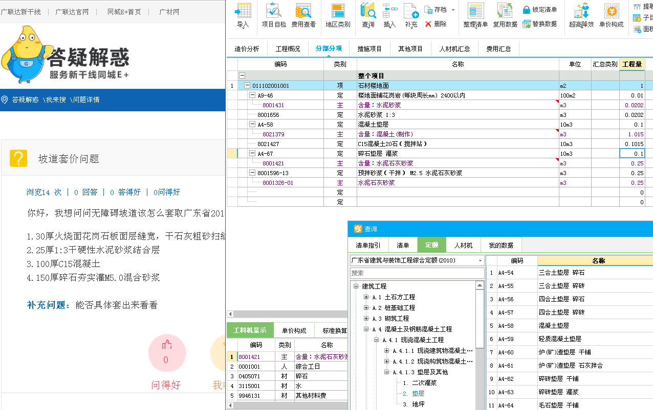The width and height of the screenshot is (653, 410).
Task: Click the 单价构成 unit price icon
Action: pos(611,11)
